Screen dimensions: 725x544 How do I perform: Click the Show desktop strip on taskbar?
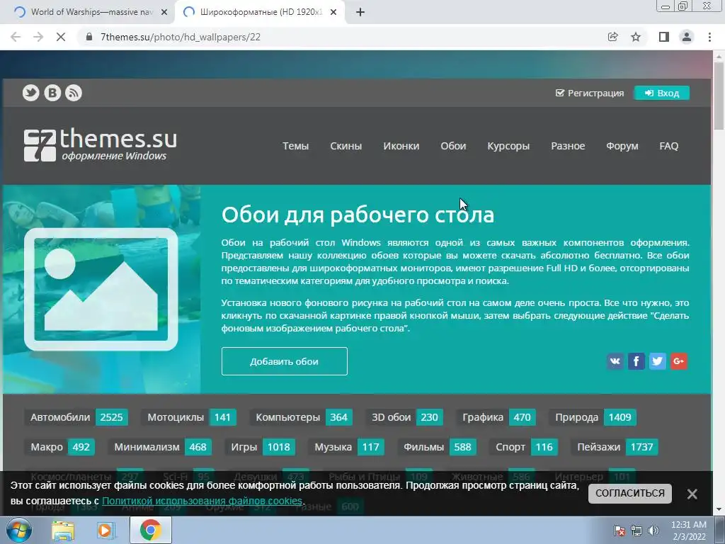(720, 530)
